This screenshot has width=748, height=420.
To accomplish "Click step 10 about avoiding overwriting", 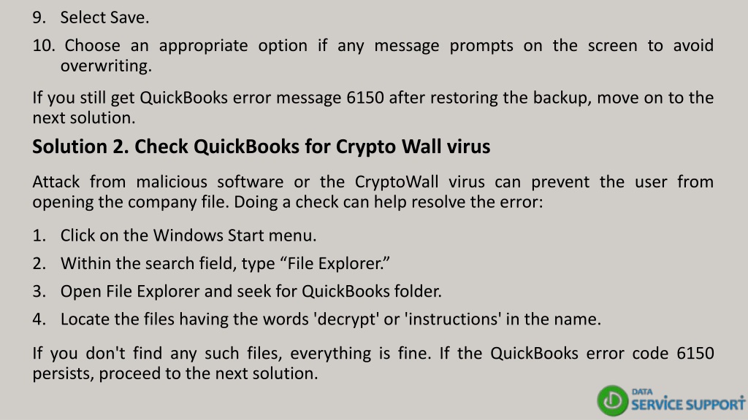I will [373, 55].
